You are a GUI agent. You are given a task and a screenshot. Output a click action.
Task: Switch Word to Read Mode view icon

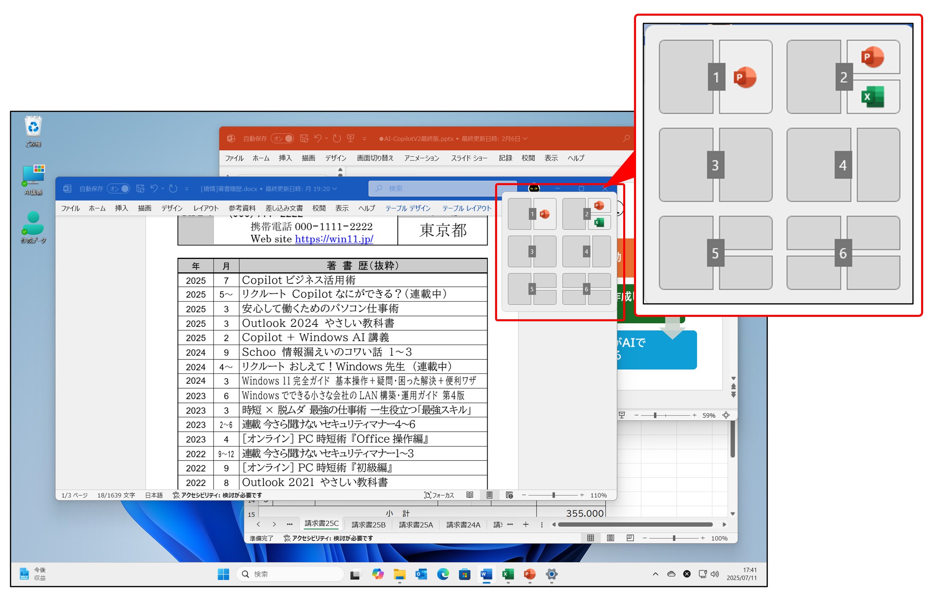(470, 496)
